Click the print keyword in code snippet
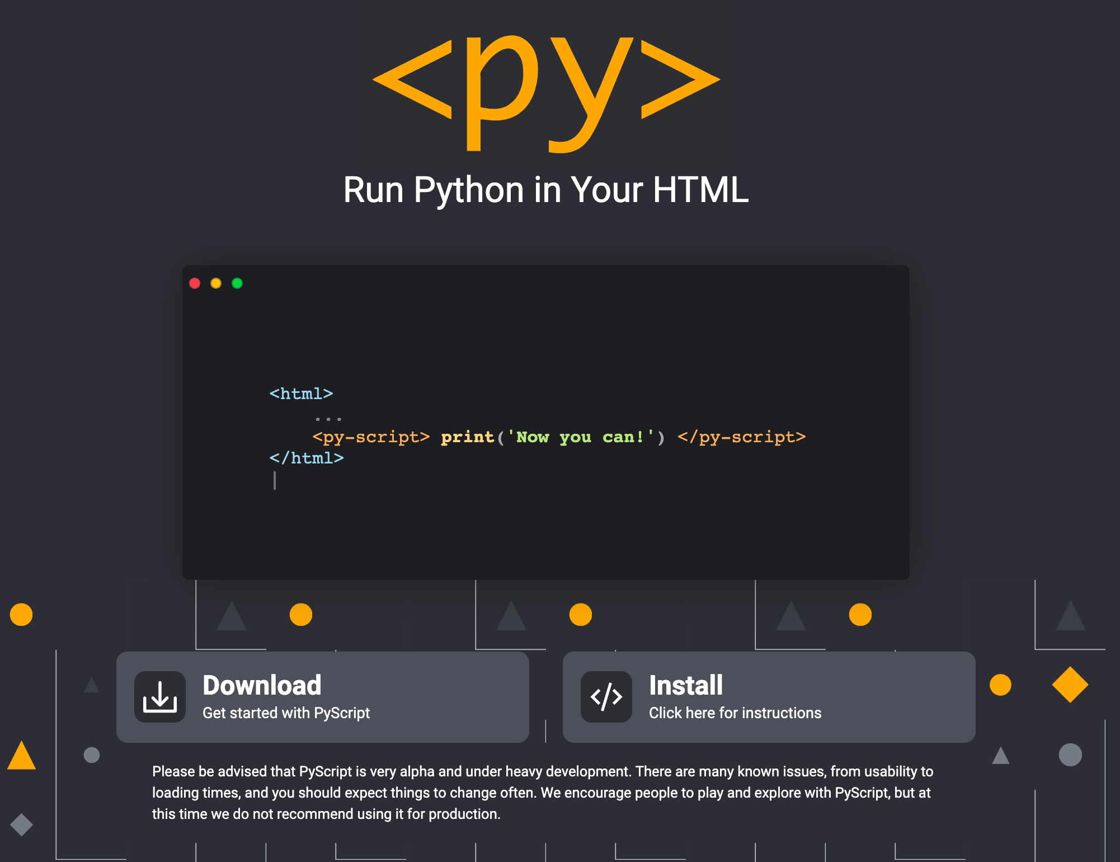1120x862 pixels. tap(467, 437)
